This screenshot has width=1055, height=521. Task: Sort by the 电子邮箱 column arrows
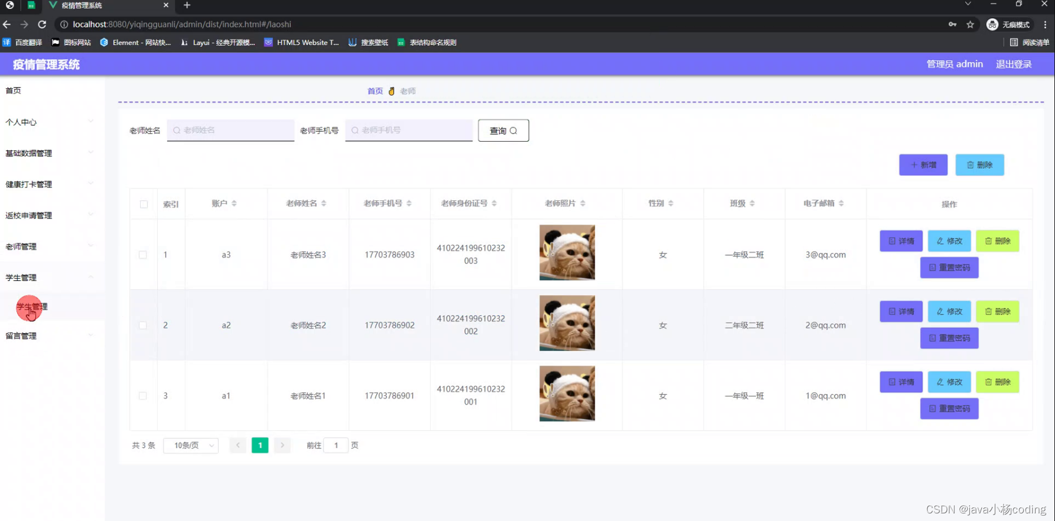point(841,204)
